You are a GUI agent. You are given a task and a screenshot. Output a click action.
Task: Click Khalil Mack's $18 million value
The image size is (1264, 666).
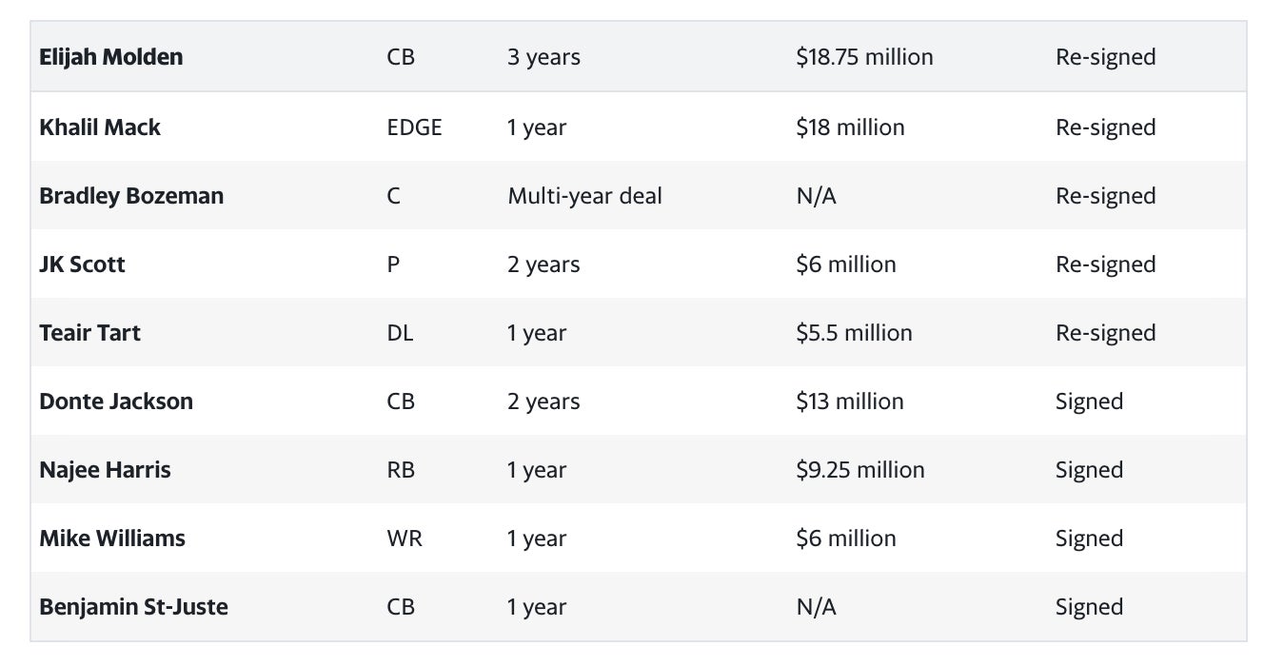[850, 127]
